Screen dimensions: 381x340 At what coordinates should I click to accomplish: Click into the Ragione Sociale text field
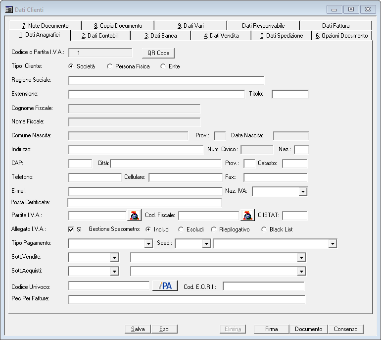pos(166,80)
